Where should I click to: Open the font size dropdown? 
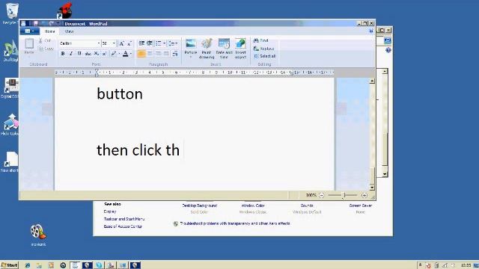coord(114,43)
